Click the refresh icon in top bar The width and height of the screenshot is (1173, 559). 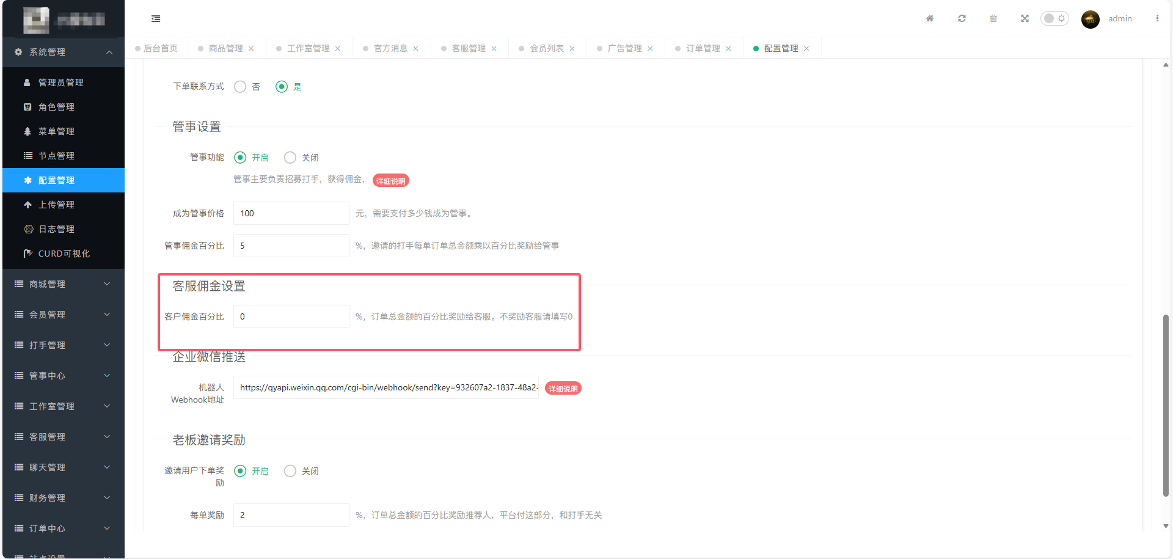click(x=962, y=18)
